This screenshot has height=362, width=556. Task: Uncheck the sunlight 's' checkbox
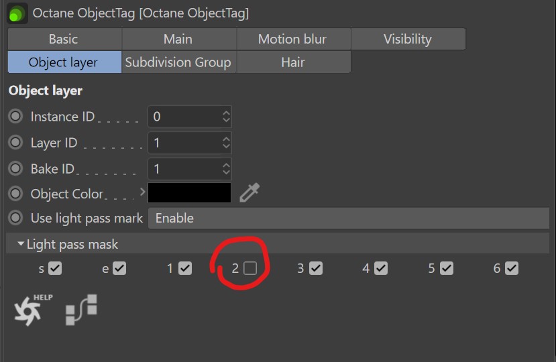[x=55, y=268]
